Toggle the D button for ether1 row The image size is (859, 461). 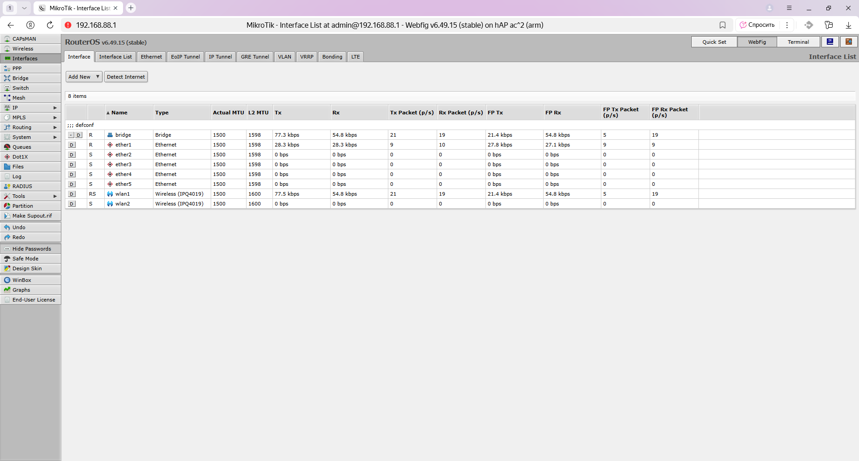coord(72,145)
